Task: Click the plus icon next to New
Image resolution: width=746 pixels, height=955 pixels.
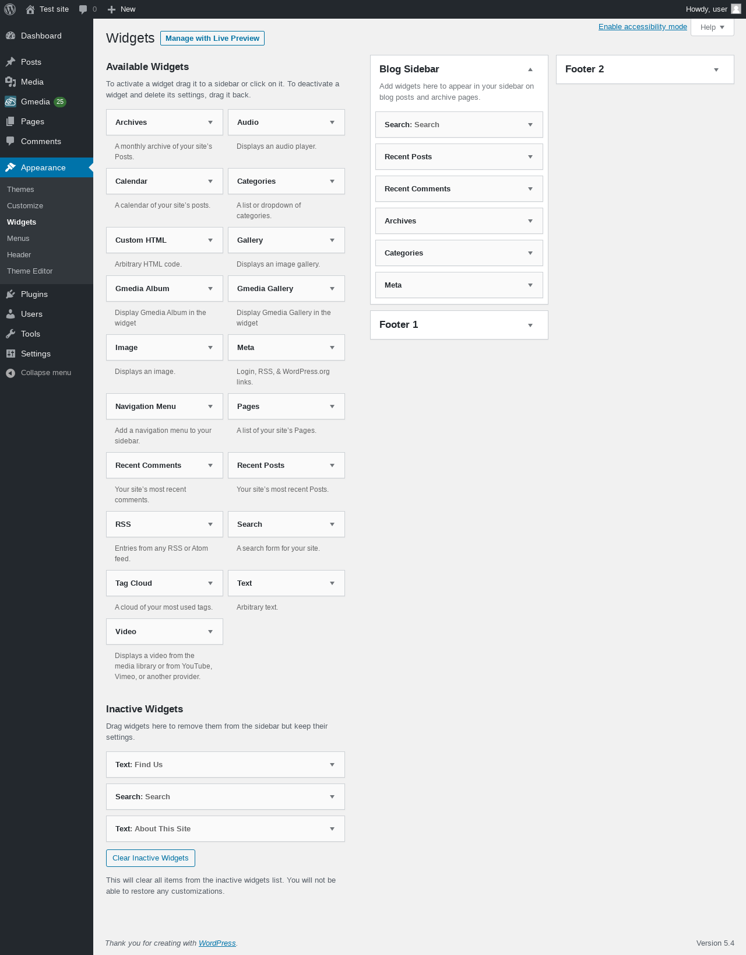Action: [x=112, y=9]
